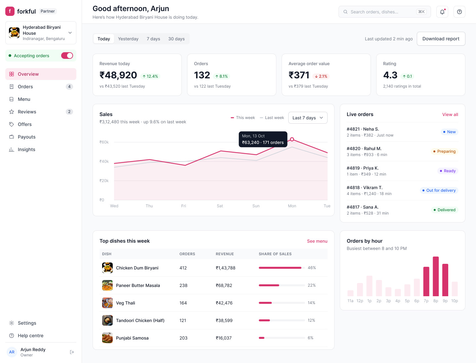Click the Offers tag icon
The width and height of the screenshot is (476, 363).
click(12, 124)
